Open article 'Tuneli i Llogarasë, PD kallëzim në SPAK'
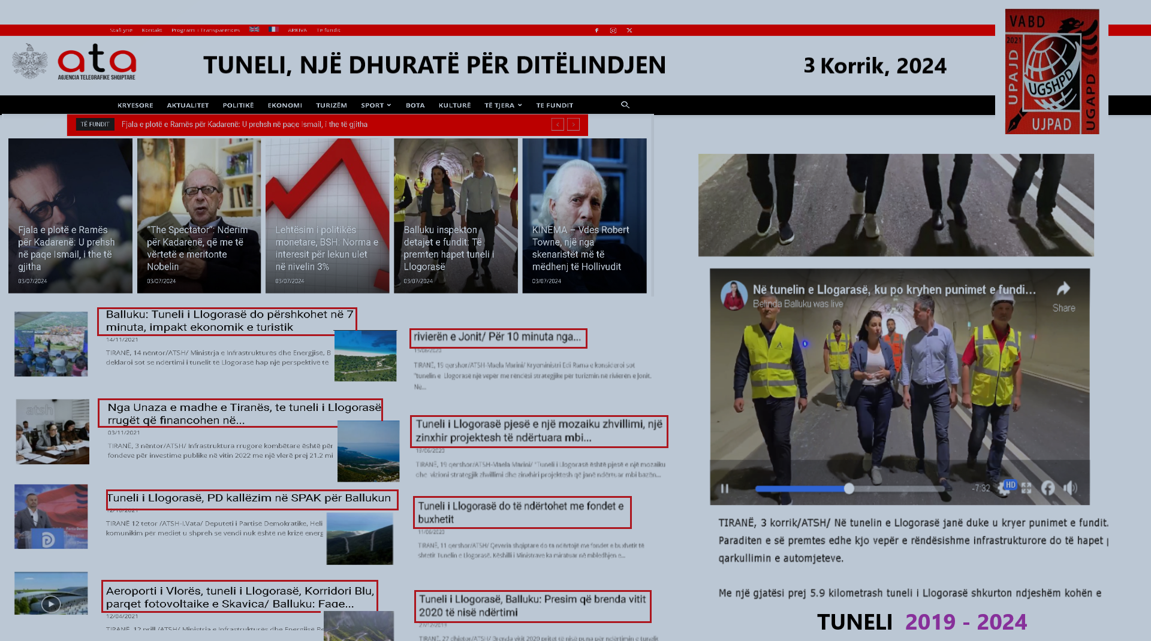Viewport: 1151px width, 641px height. (x=249, y=498)
